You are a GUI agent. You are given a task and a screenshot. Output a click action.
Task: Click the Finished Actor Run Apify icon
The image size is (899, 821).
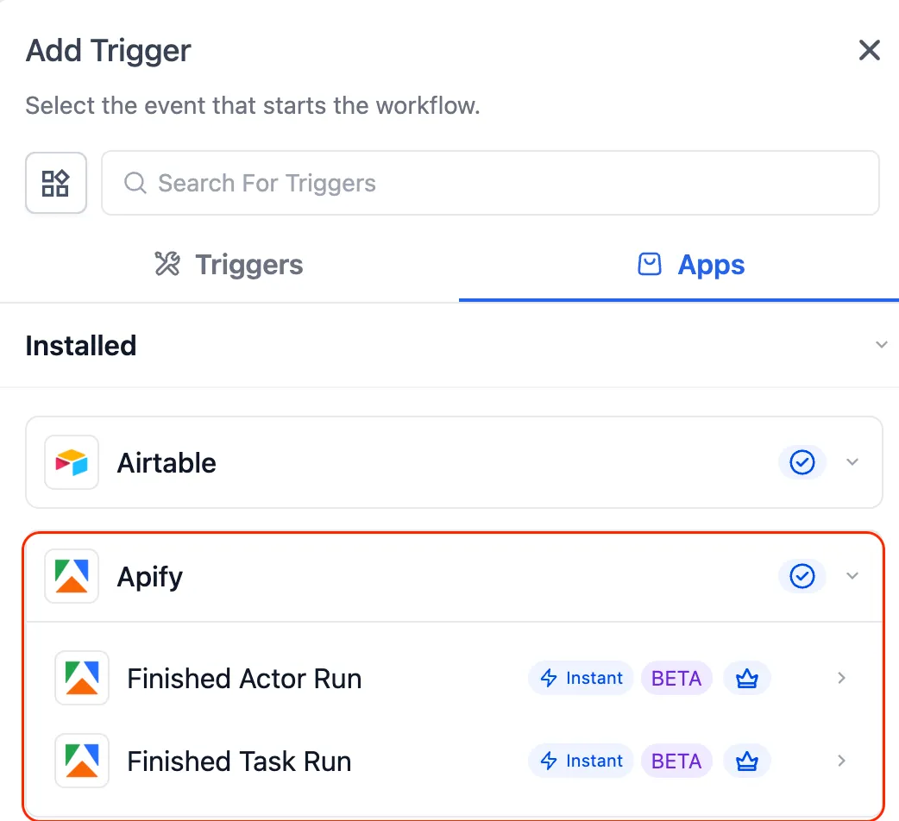pos(82,678)
